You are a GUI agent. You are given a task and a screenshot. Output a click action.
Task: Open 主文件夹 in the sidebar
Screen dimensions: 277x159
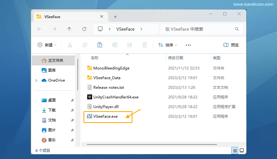point(54,60)
